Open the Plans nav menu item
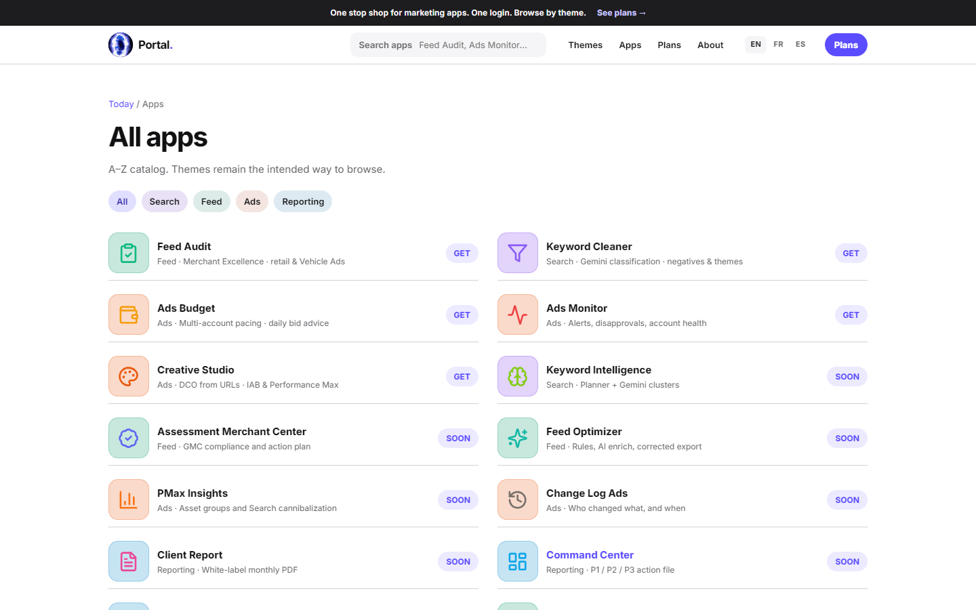Image resolution: width=976 pixels, height=610 pixels. (669, 45)
